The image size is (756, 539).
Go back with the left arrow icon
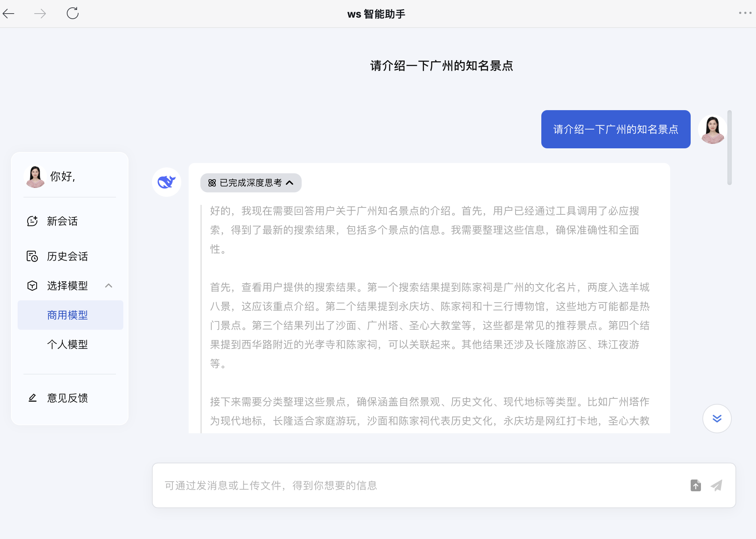pyautogui.click(x=8, y=14)
